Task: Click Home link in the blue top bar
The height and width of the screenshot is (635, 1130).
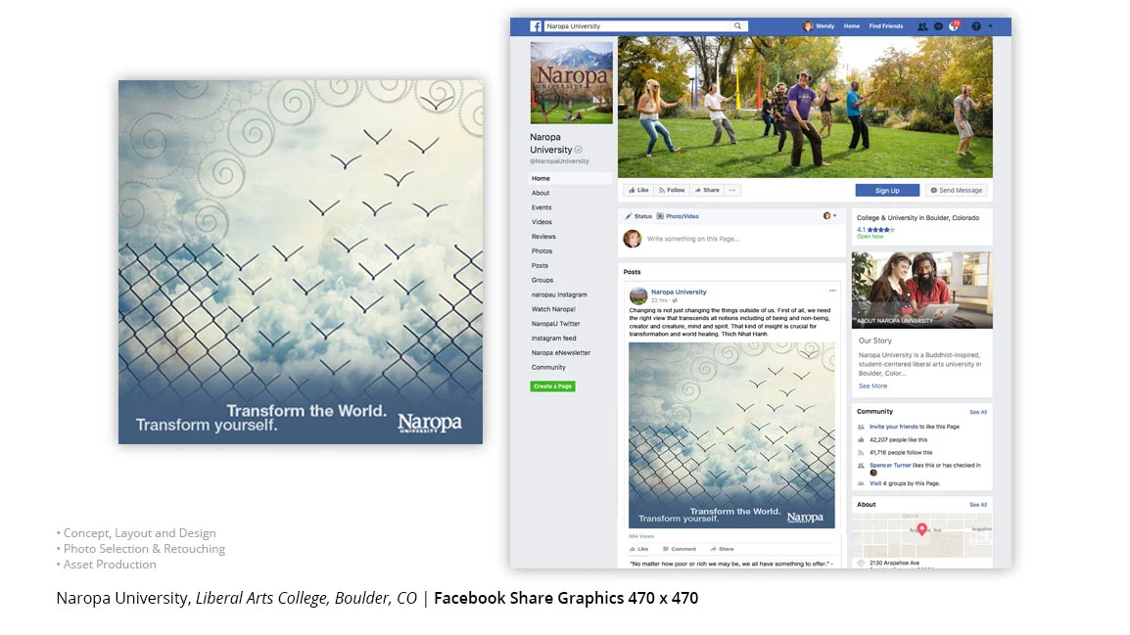Action: pos(851,25)
